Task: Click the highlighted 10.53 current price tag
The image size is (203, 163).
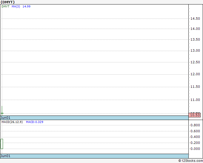Action: pyautogui.click(x=195, y=115)
